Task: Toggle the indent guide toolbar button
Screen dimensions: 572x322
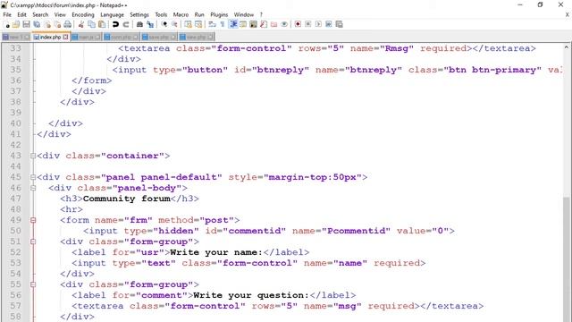Action: (232, 24)
